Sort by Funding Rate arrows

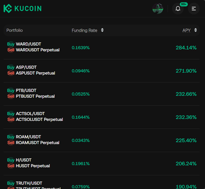(102, 30)
